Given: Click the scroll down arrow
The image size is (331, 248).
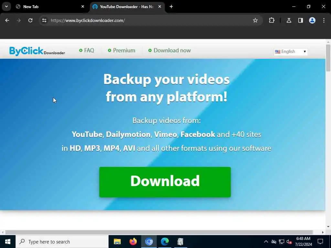Looking at the screenshot, I should click(328, 227).
